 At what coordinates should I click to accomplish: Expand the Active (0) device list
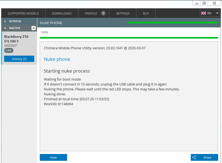(19, 21)
